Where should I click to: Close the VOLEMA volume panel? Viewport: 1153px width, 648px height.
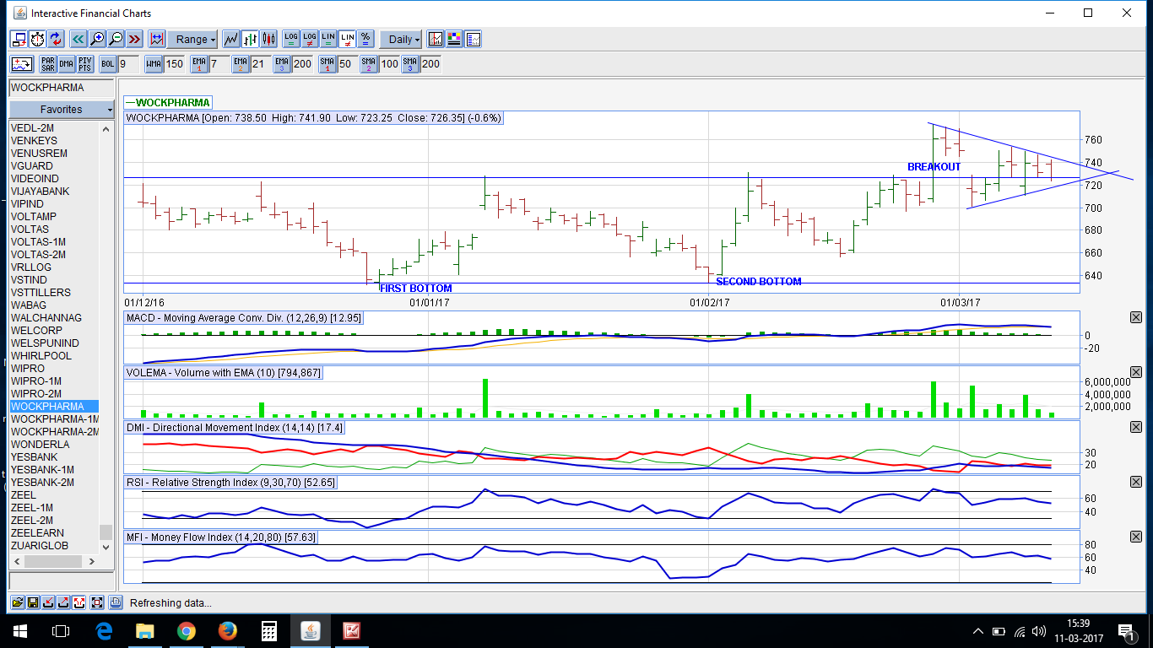tap(1135, 372)
